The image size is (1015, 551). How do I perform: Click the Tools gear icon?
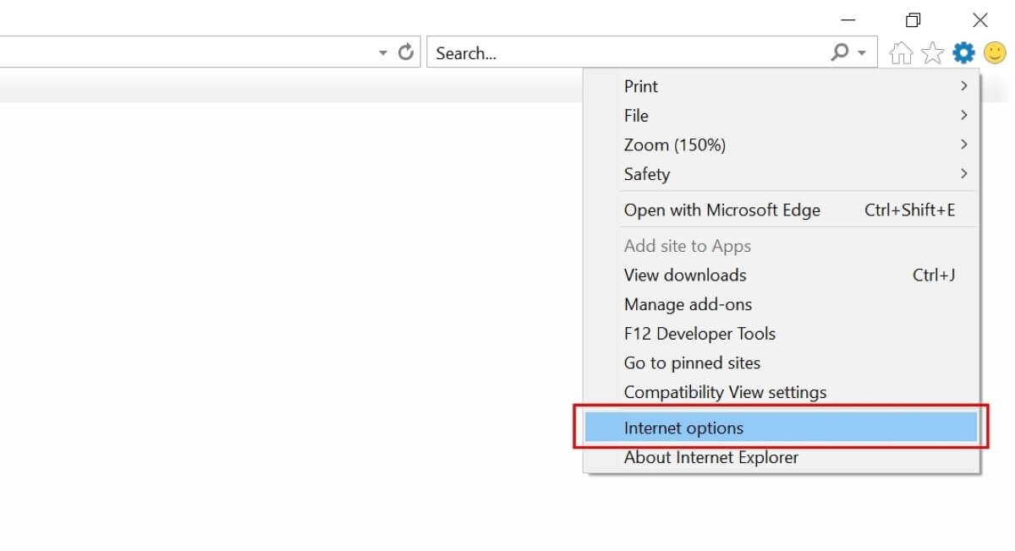pos(963,52)
